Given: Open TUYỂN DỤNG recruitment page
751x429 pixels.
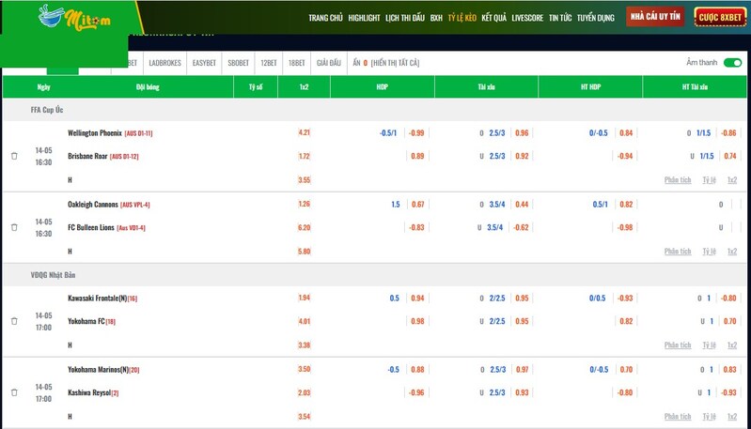Looking at the screenshot, I should (x=595, y=18).
